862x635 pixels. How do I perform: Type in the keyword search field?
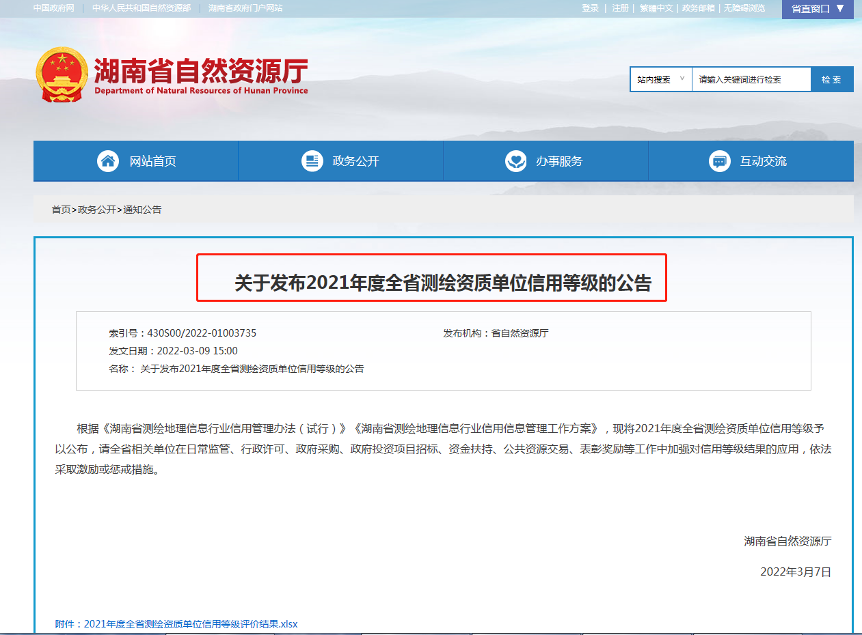pyautogui.click(x=751, y=79)
